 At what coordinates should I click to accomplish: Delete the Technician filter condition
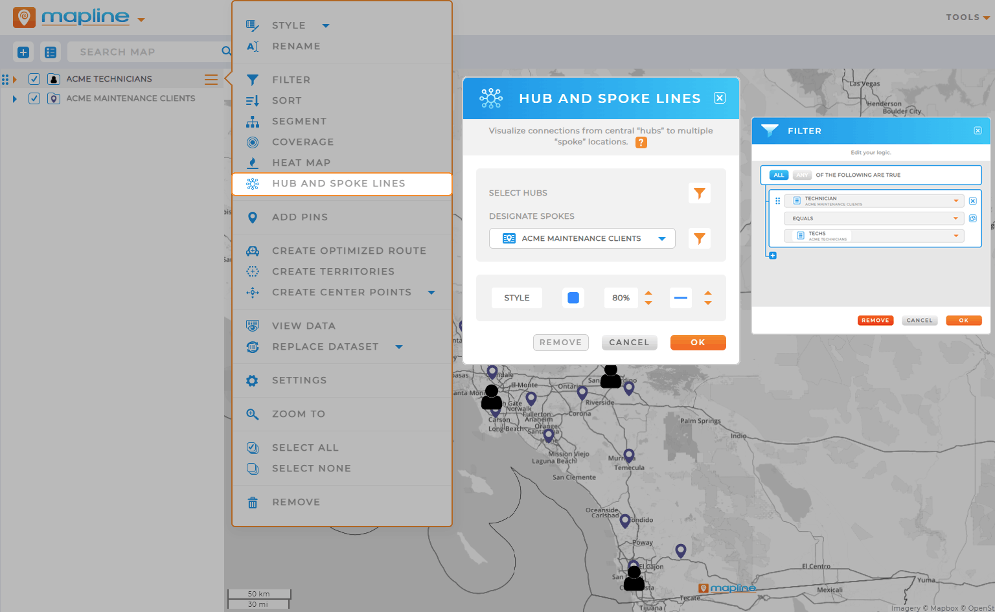[973, 201]
